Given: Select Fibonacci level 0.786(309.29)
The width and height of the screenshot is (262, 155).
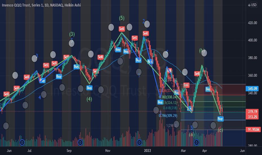Looking at the screenshot, I should click(x=168, y=116).
